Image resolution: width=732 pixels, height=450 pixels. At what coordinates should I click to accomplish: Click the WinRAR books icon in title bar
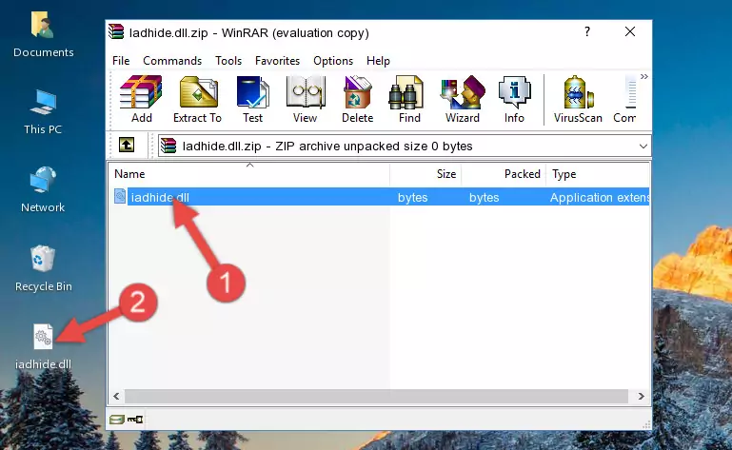point(116,31)
